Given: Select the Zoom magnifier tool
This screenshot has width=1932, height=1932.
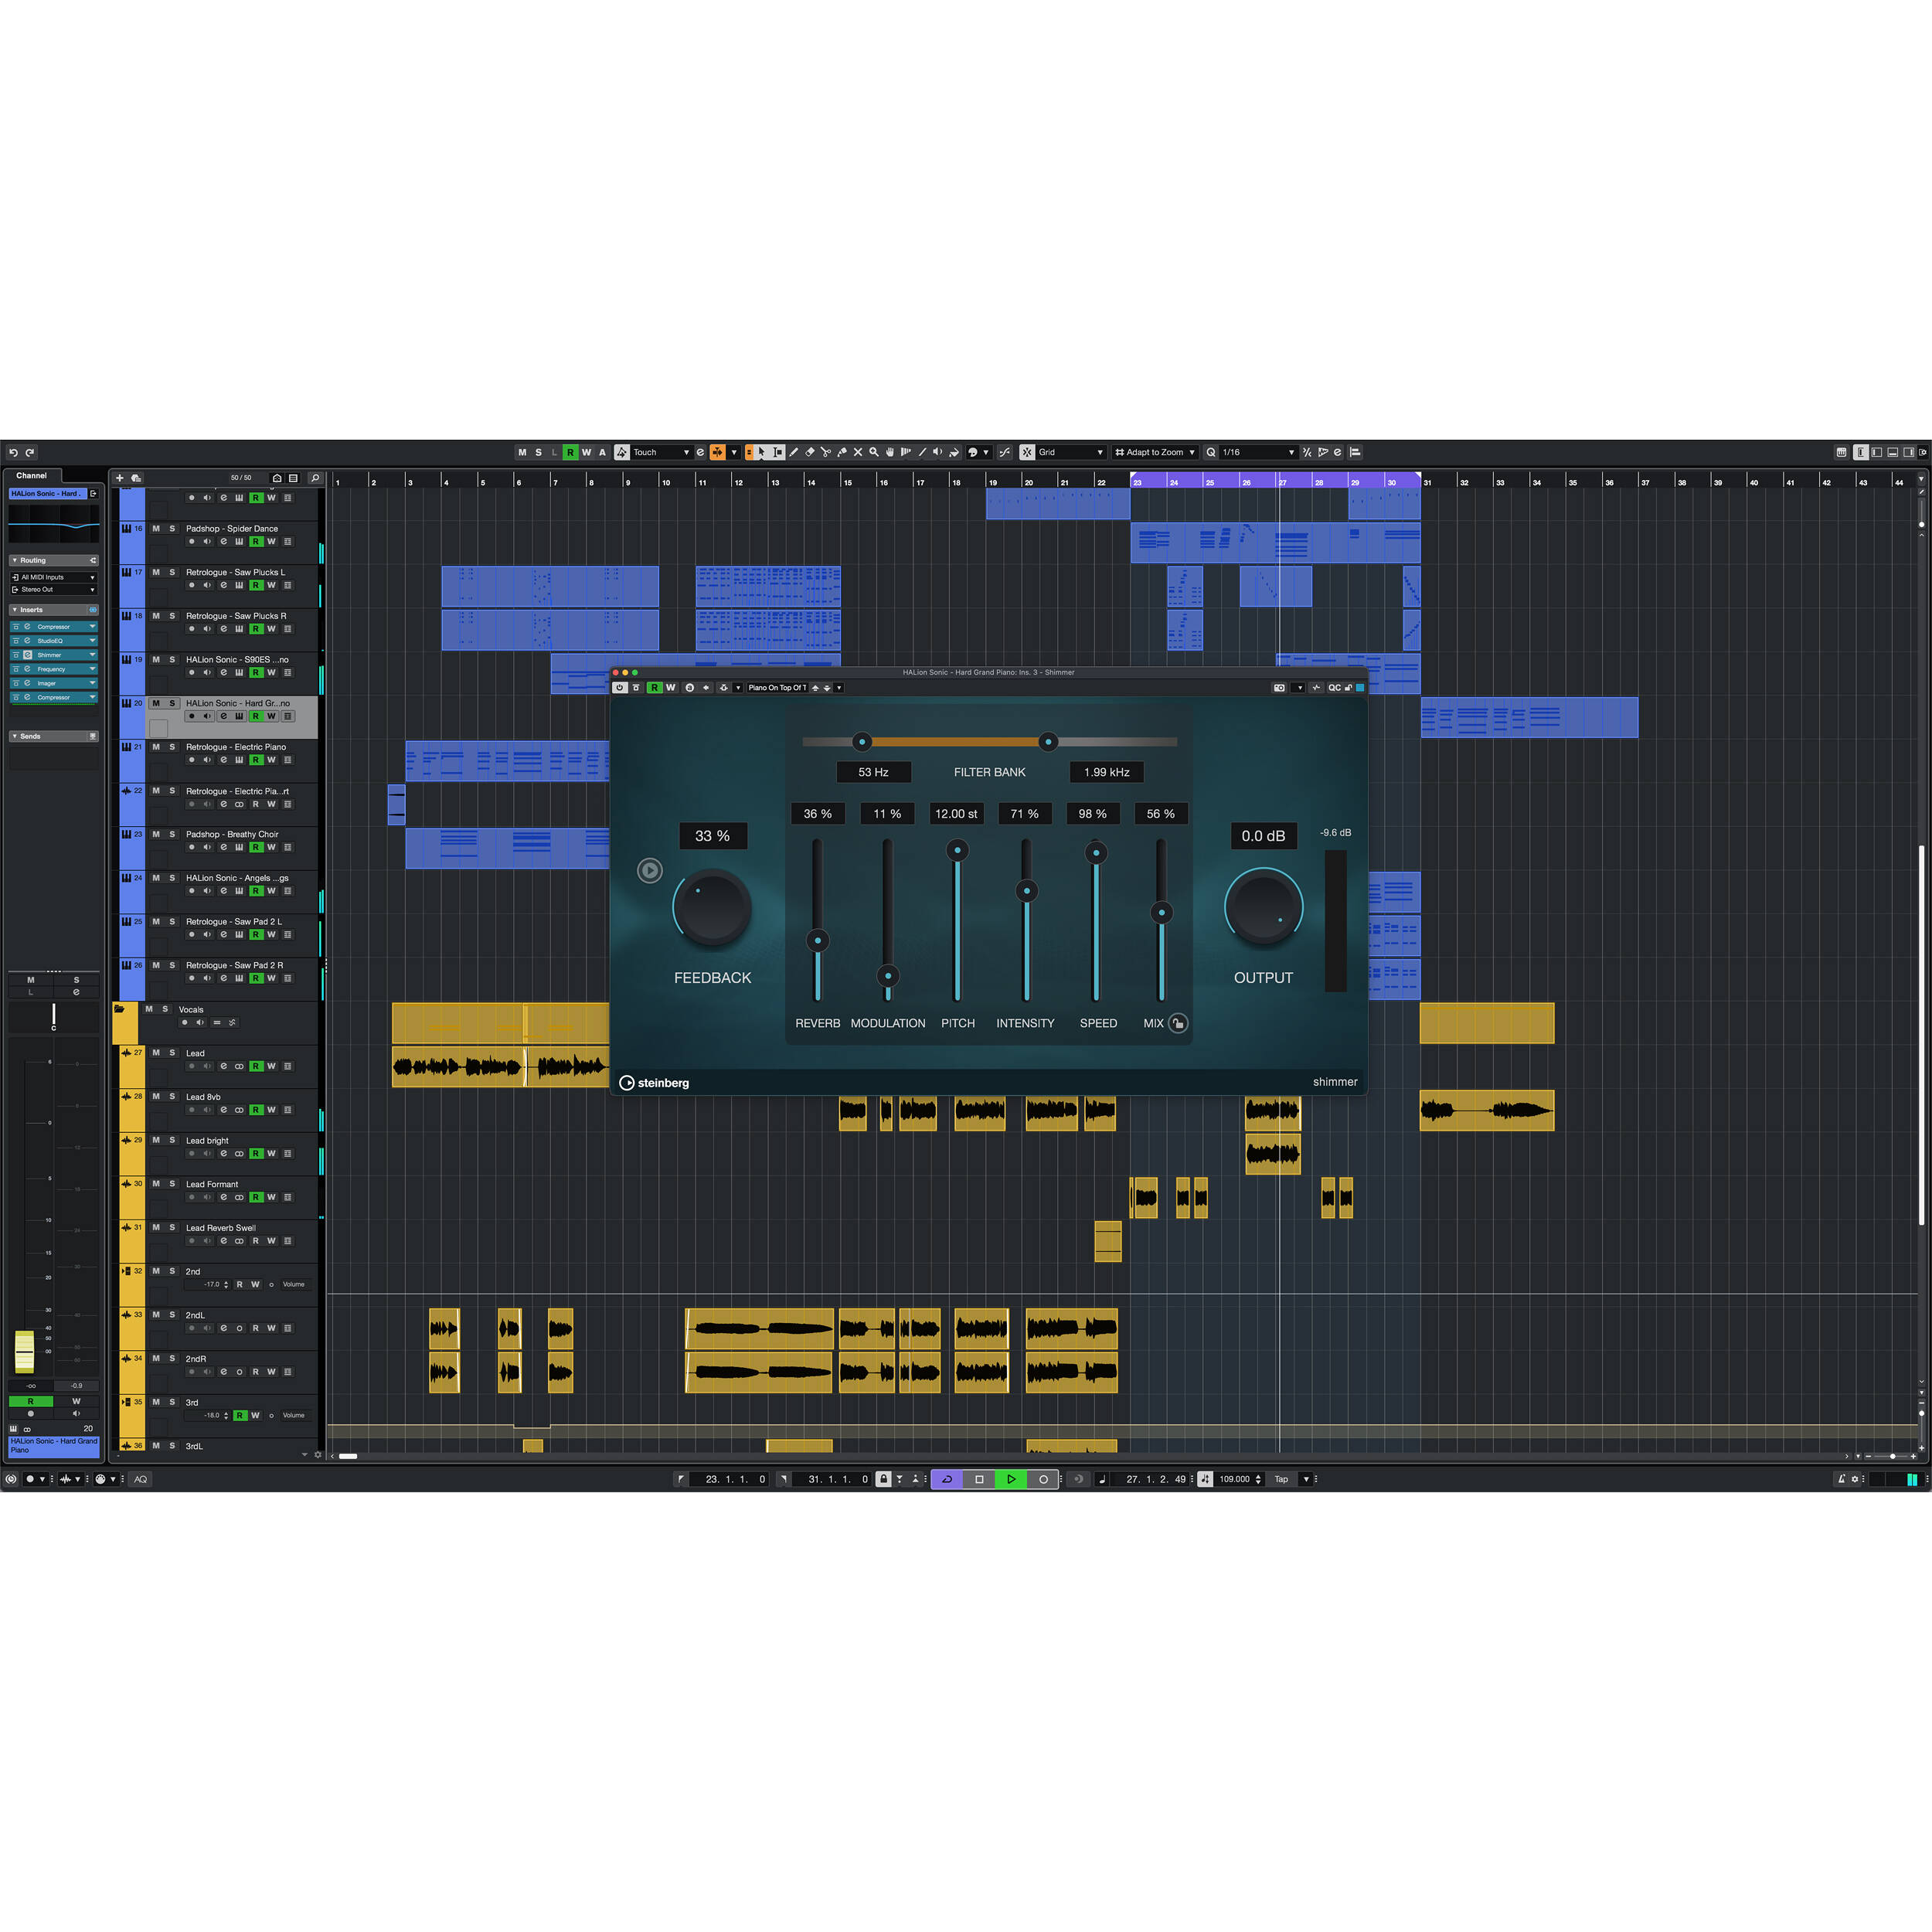Looking at the screenshot, I should [x=875, y=452].
